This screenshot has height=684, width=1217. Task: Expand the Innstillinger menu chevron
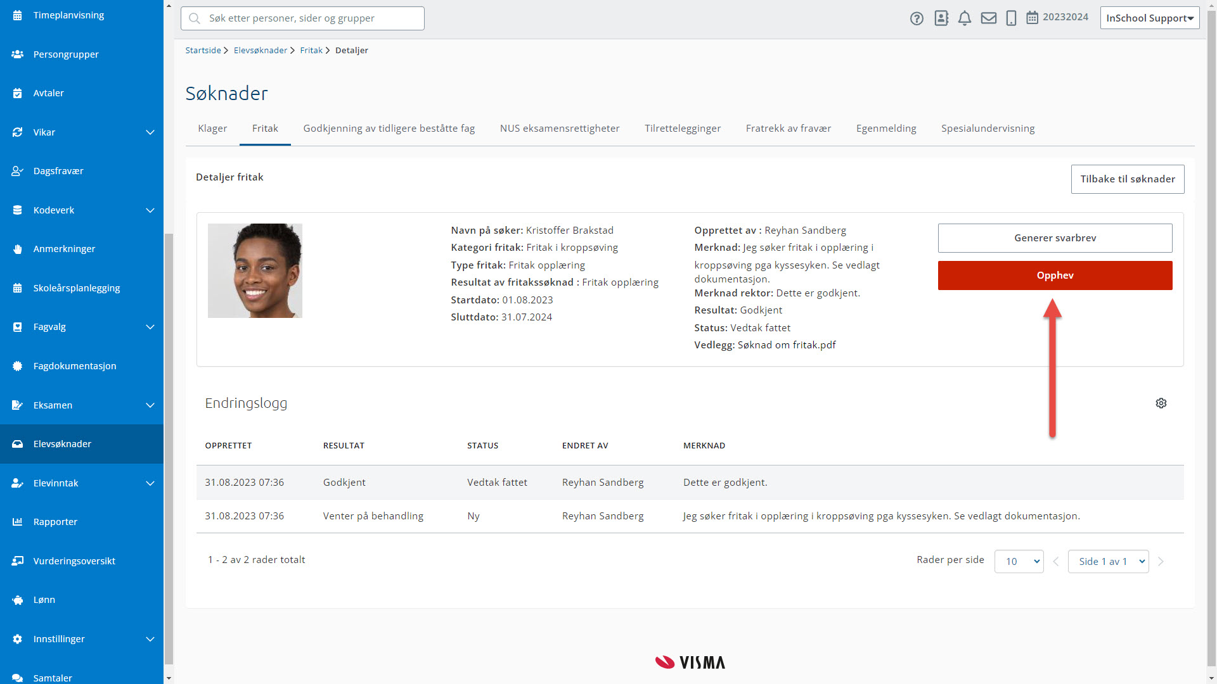click(150, 639)
